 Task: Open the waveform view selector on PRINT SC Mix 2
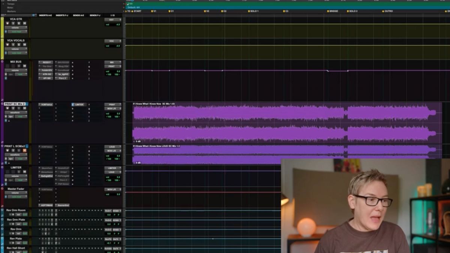(16, 112)
